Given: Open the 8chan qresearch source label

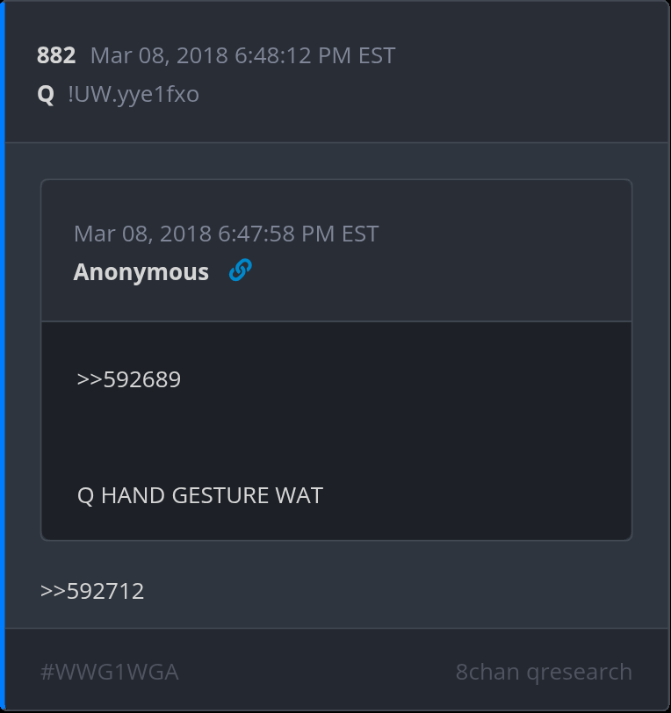Looking at the screenshot, I should [544, 672].
